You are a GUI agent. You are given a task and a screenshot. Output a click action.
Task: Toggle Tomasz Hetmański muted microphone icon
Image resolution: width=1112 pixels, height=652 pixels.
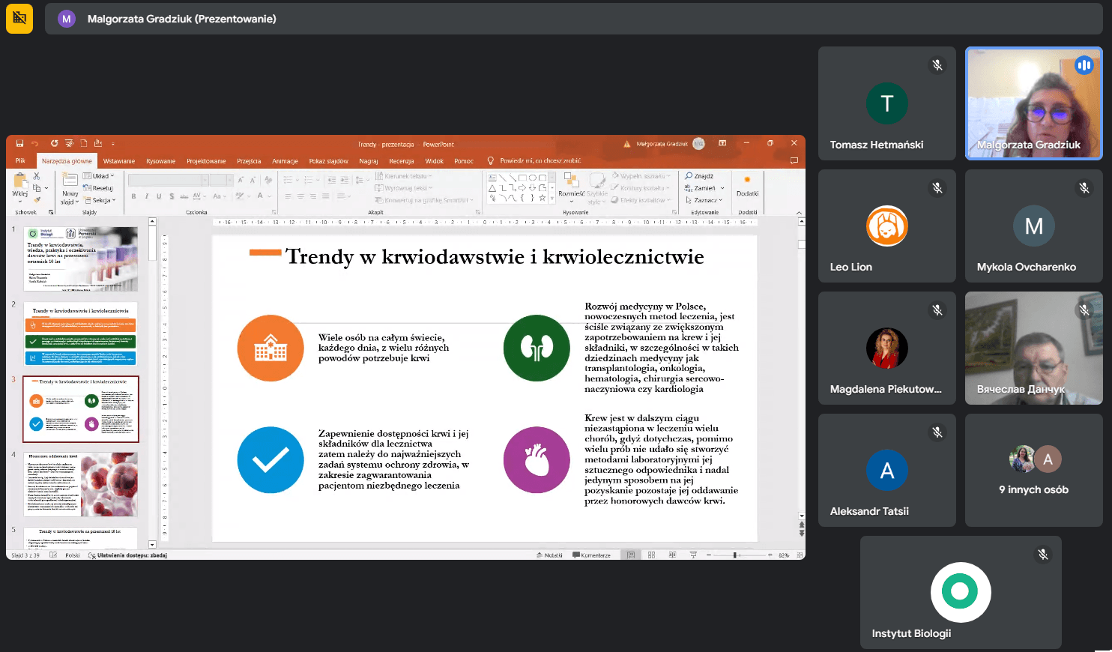click(x=937, y=65)
